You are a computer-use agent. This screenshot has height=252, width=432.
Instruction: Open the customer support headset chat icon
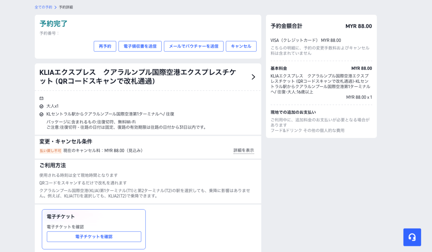click(412, 237)
